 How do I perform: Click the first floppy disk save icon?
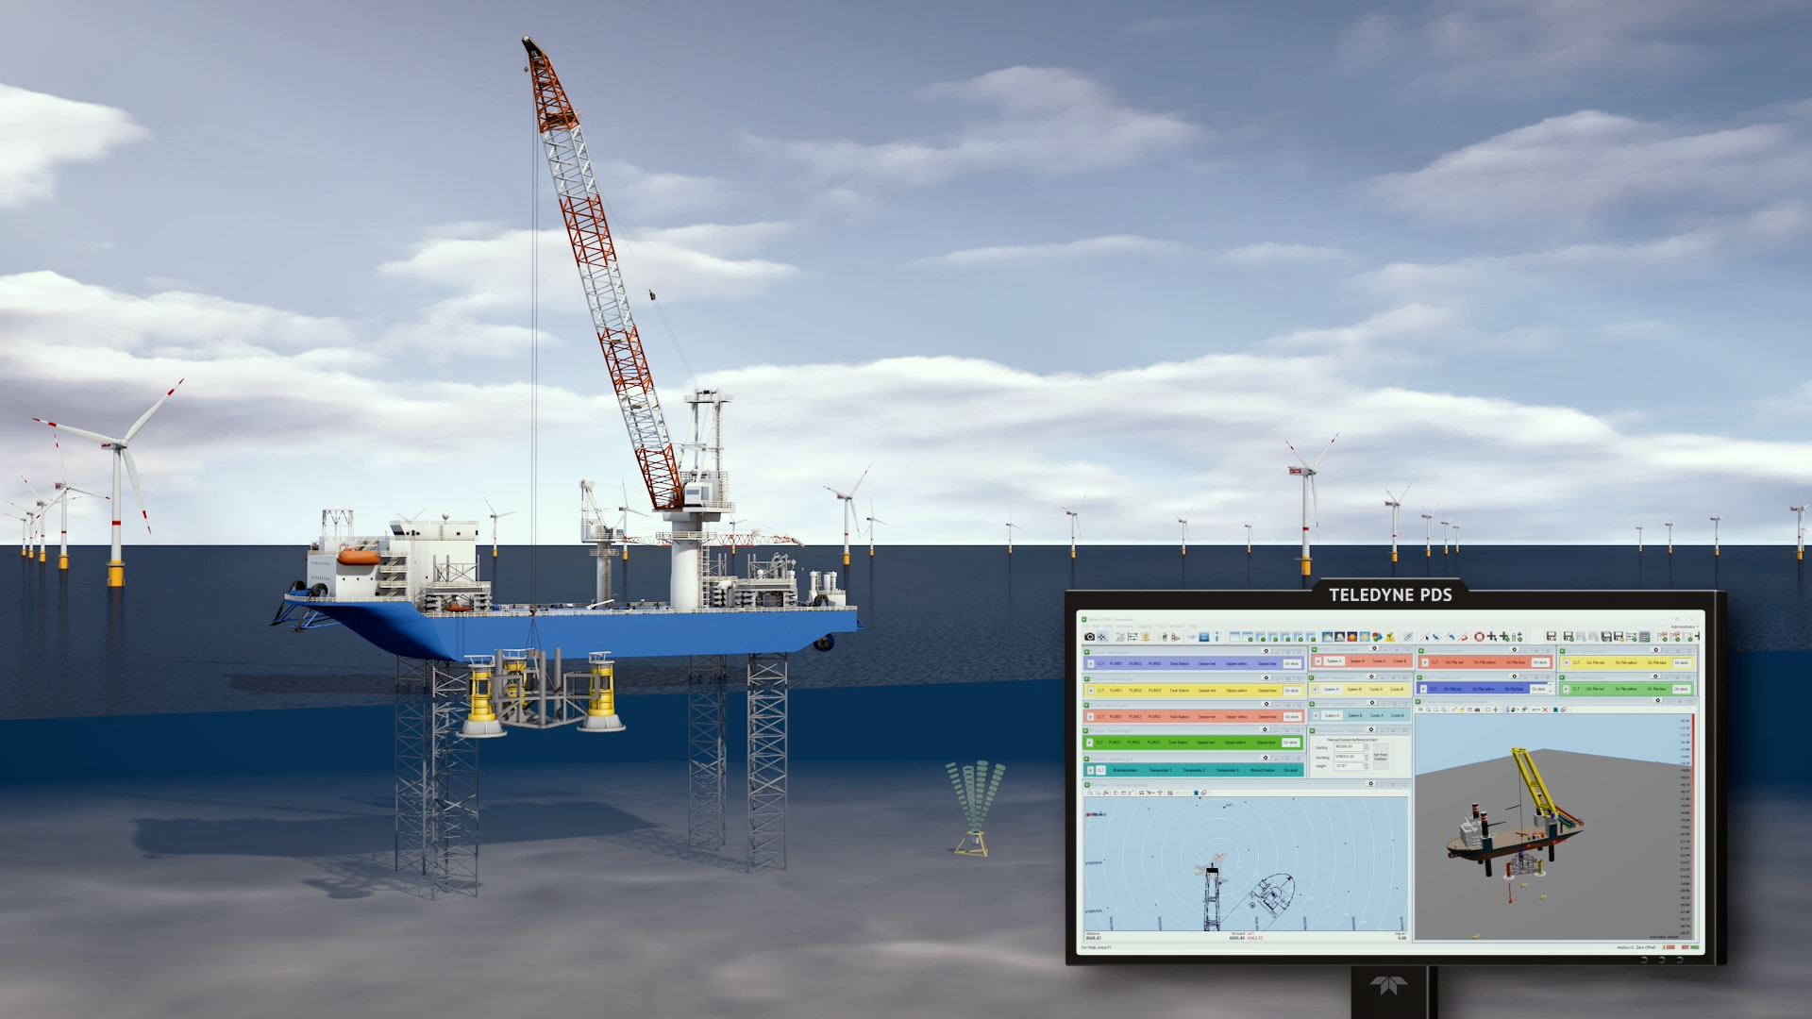[1551, 637]
